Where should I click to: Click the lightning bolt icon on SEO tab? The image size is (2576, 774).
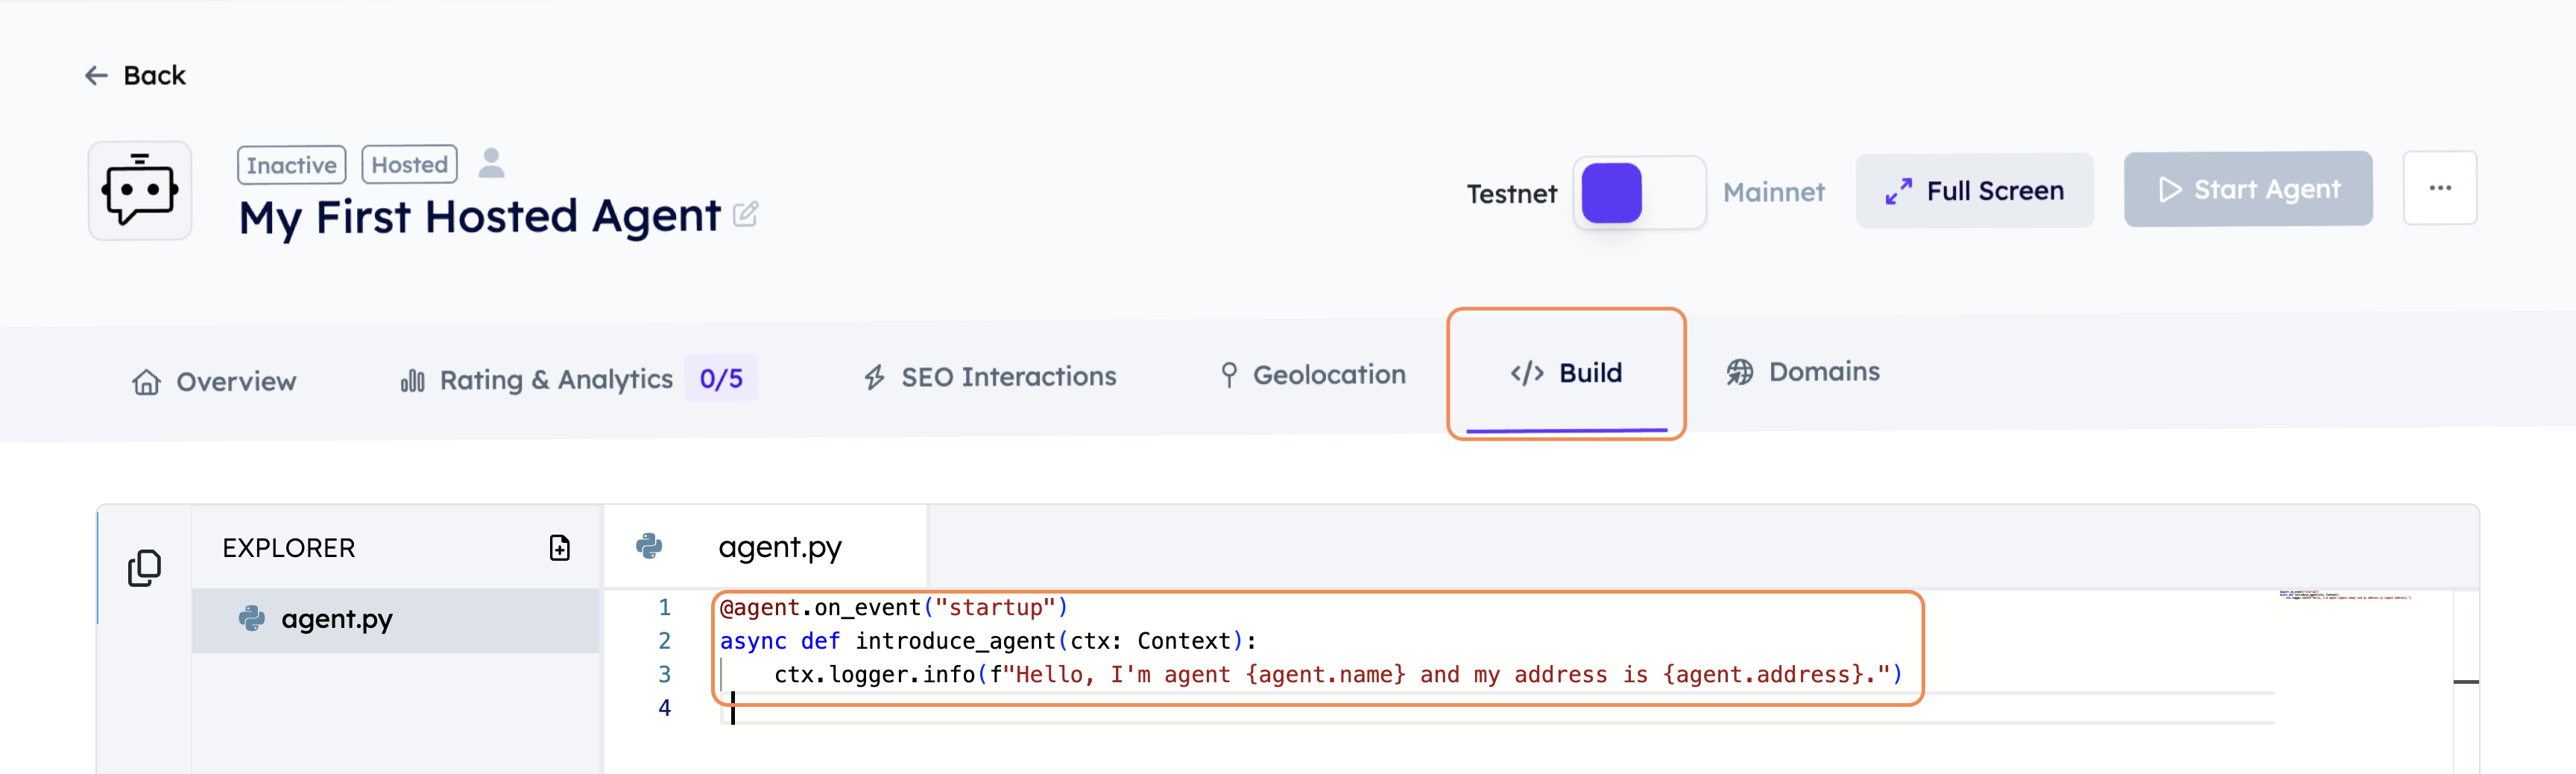pyautogui.click(x=874, y=377)
